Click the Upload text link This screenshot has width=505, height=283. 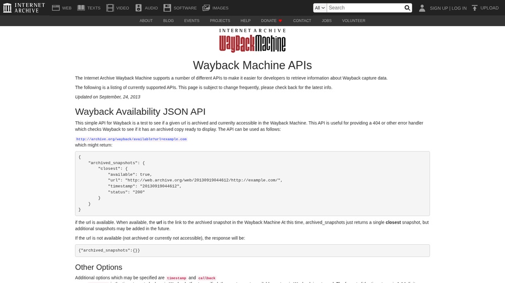(x=489, y=8)
